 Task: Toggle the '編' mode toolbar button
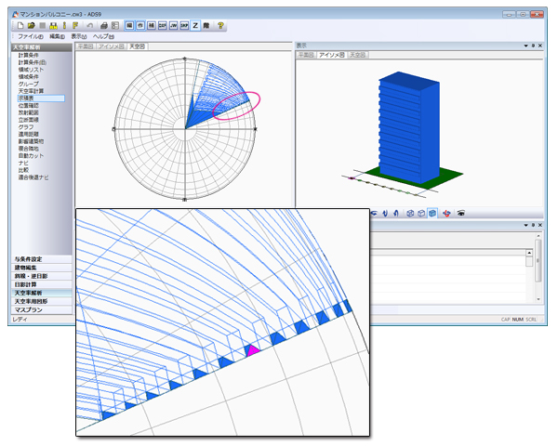pyautogui.click(x=130, y=26)
